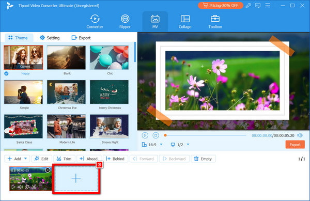Open the feedback message icon
Image resolution: width=310 pixels, height=201 pixels.
tap(258, 6)
